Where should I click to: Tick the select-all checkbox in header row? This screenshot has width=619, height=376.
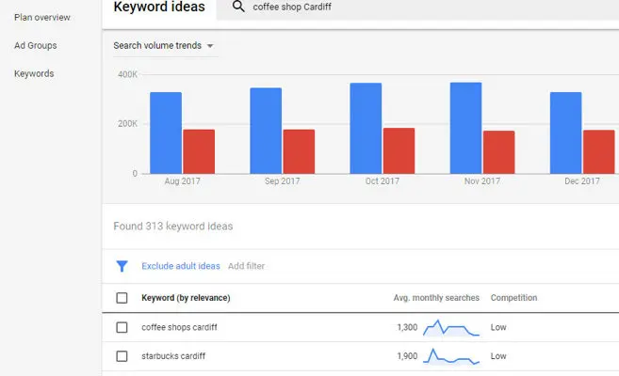122,298
